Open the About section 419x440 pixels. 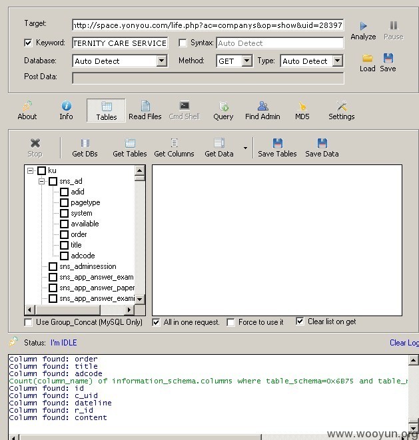(x=27, y=110)
